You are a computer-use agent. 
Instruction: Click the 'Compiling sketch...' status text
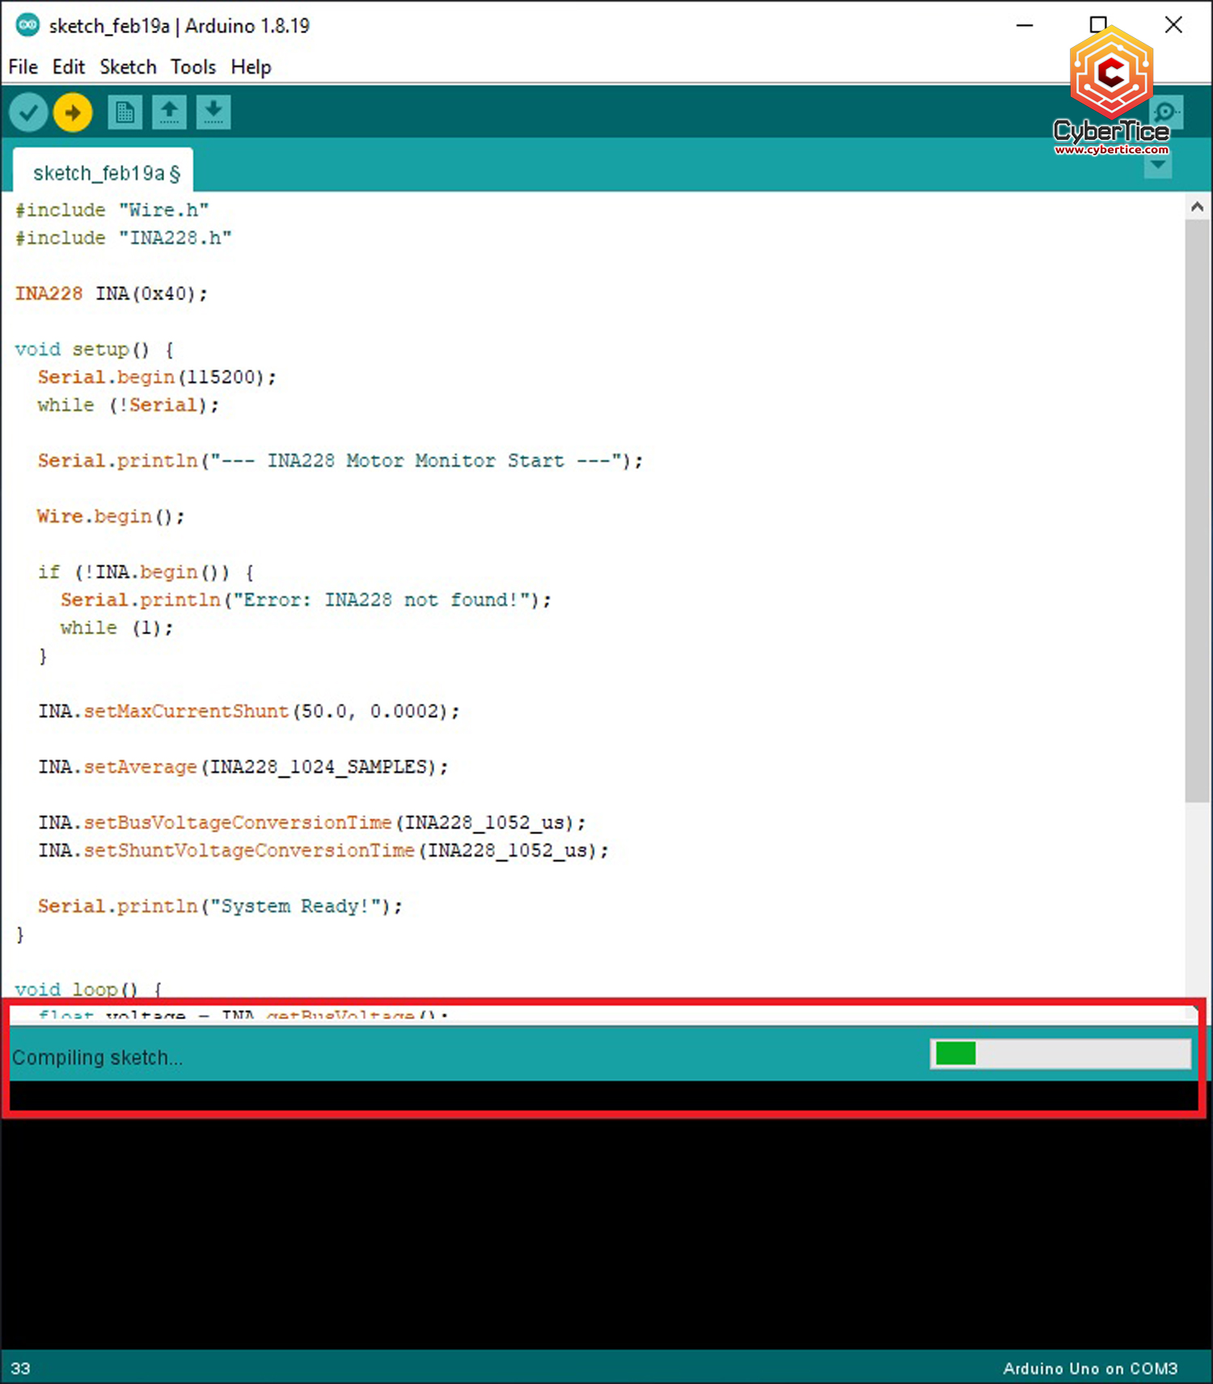[x=97, y=1057]
